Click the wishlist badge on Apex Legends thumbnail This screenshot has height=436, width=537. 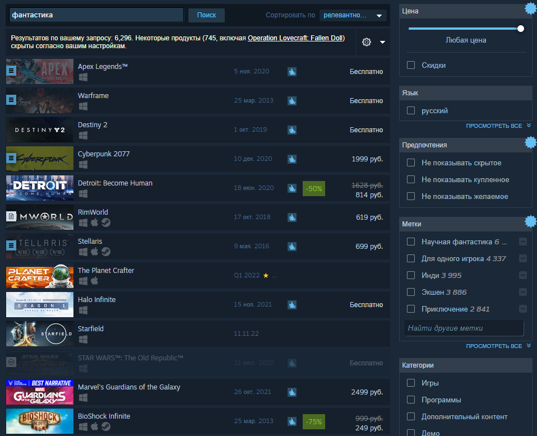11,71
